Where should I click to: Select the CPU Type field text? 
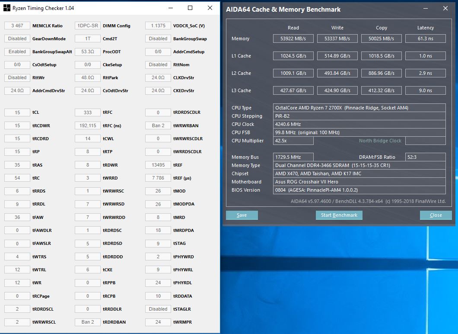[x=359, y=108]
